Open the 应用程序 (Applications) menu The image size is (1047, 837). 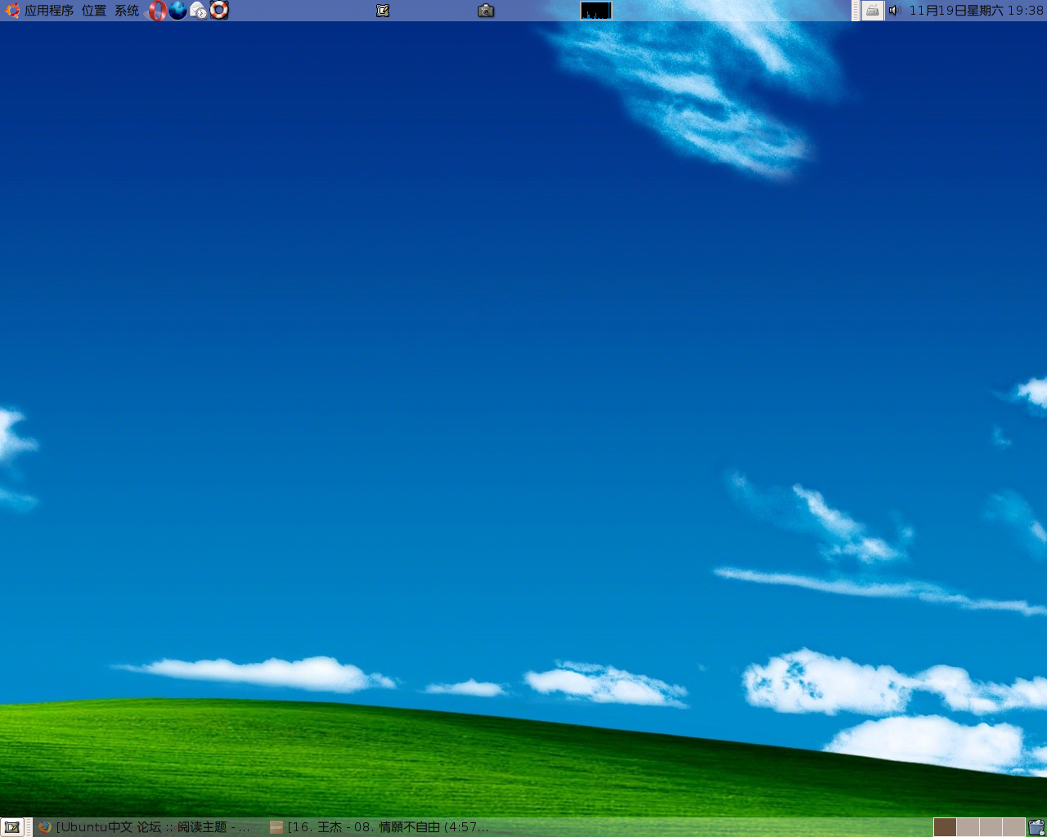[x=49, y=11]
